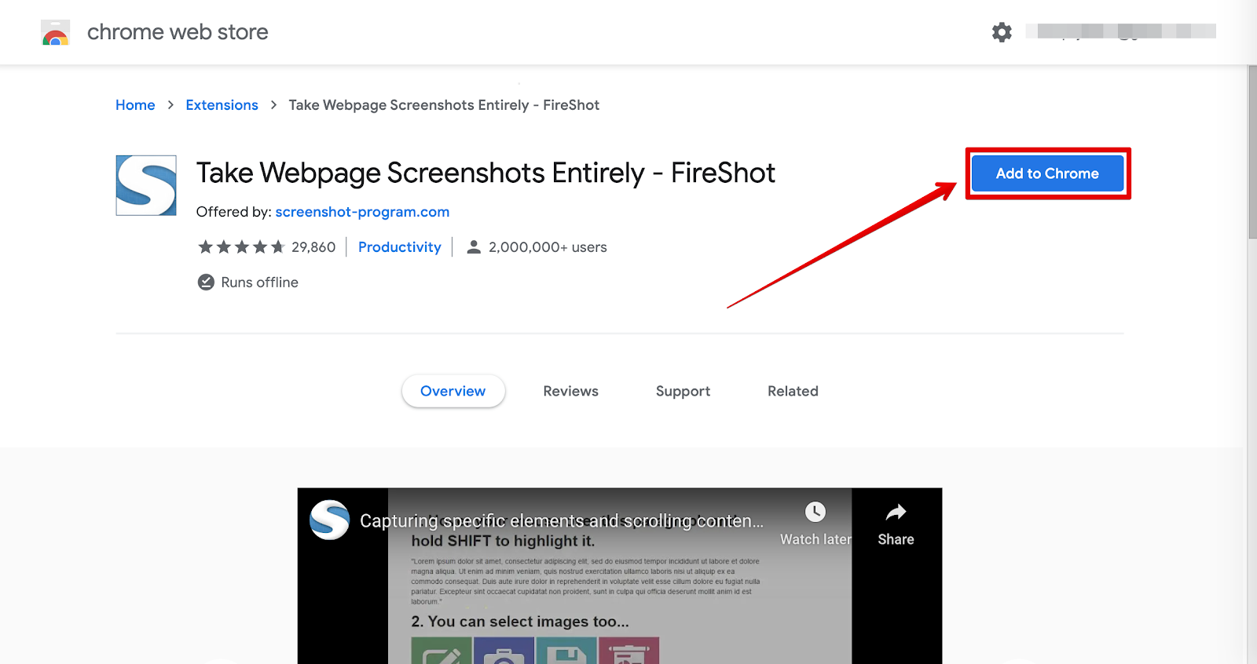
Task: Click the video title 'Capturing specific elements'
Action: coord(562,521)
